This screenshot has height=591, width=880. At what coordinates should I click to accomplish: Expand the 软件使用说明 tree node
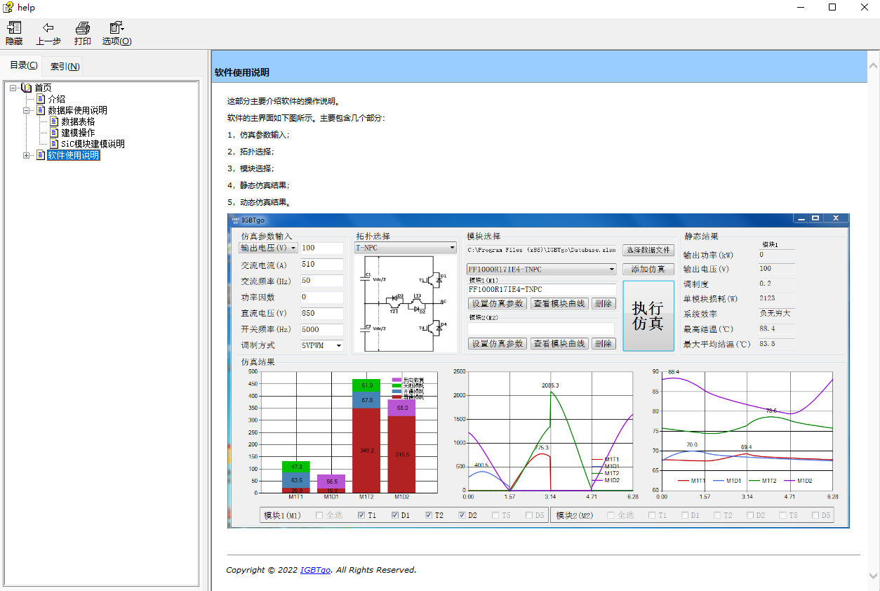pyautogui.click(x=27, y=155)
